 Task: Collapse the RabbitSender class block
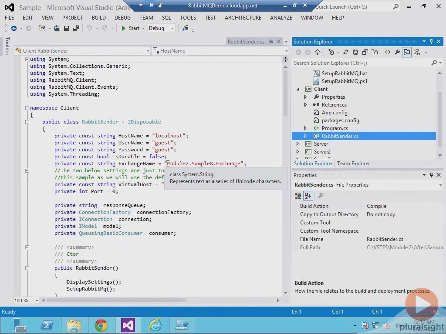coord(27,122)
